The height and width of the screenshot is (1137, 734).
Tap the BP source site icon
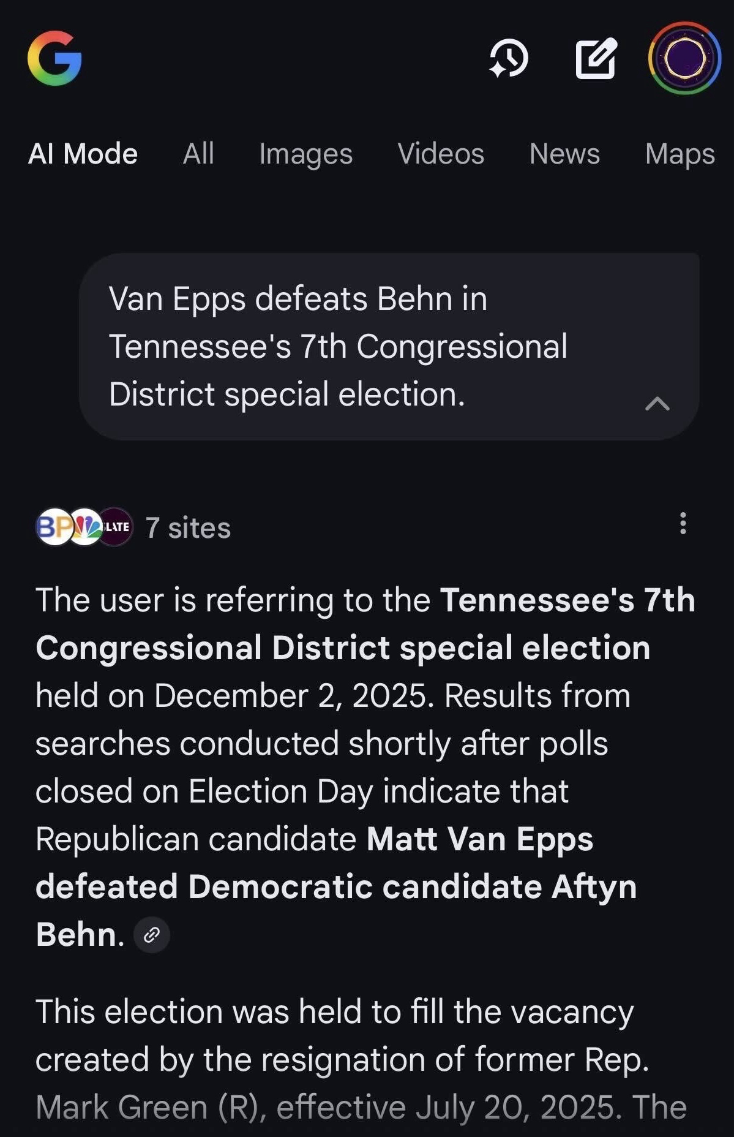coord(53,527)
